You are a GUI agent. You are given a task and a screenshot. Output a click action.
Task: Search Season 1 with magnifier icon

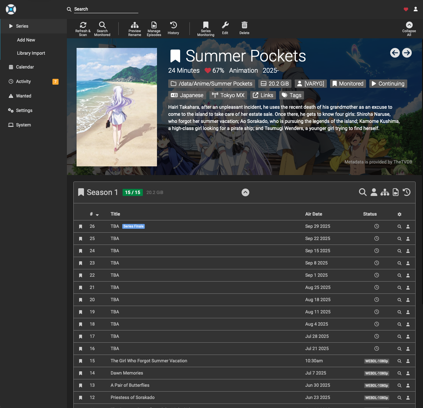coord(363,192)
